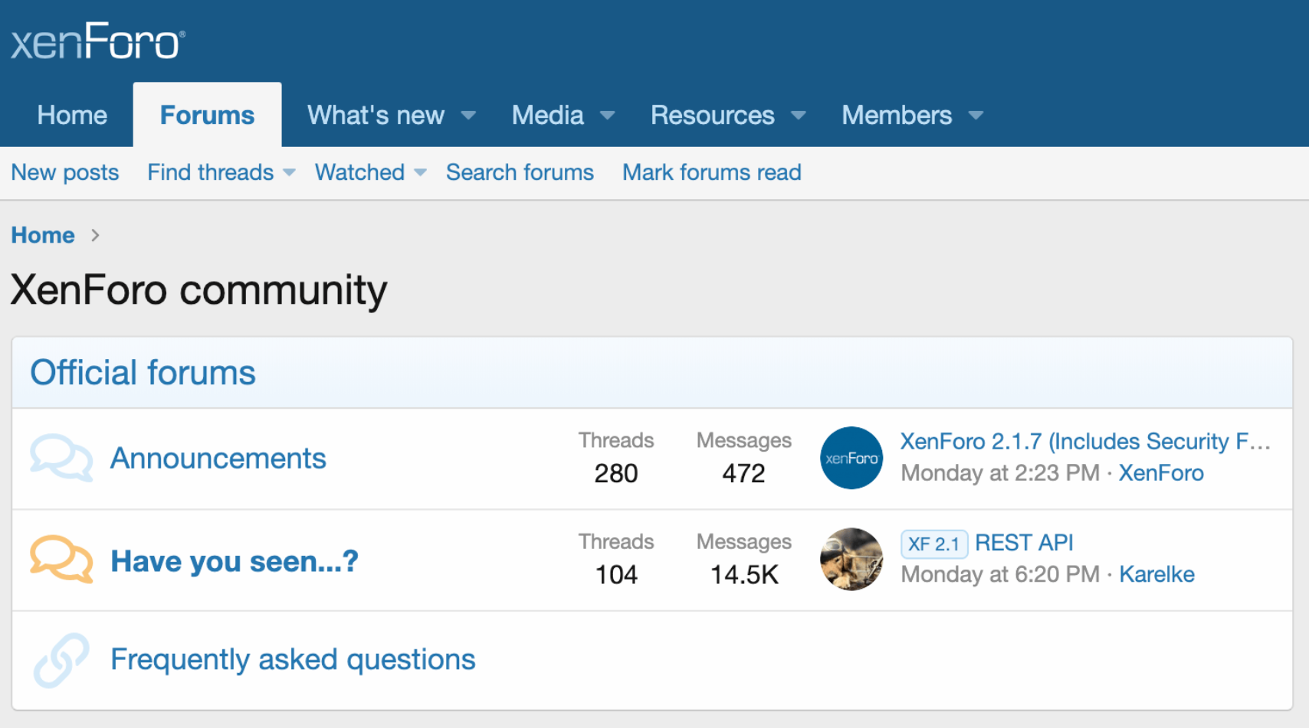Click the XenForo logo in the header
This screenshot has height=728, width=1309.
click(97, 41)
